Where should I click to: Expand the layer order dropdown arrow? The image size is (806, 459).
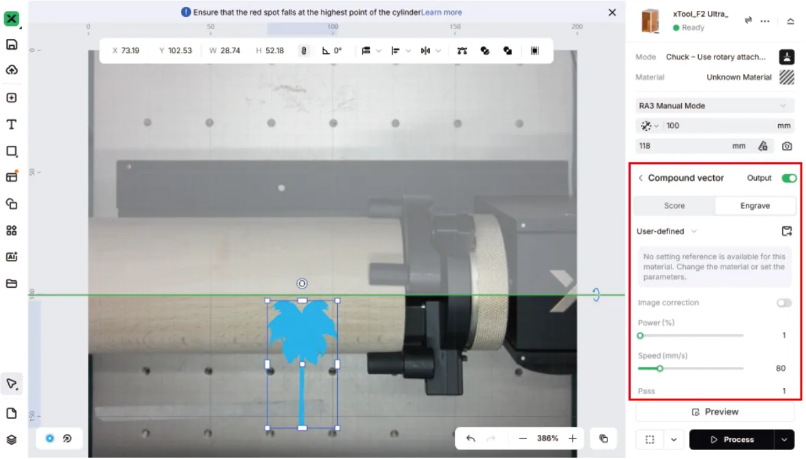(379, 51)
